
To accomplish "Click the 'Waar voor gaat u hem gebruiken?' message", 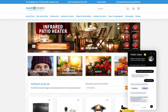I will tap(139, 84).
